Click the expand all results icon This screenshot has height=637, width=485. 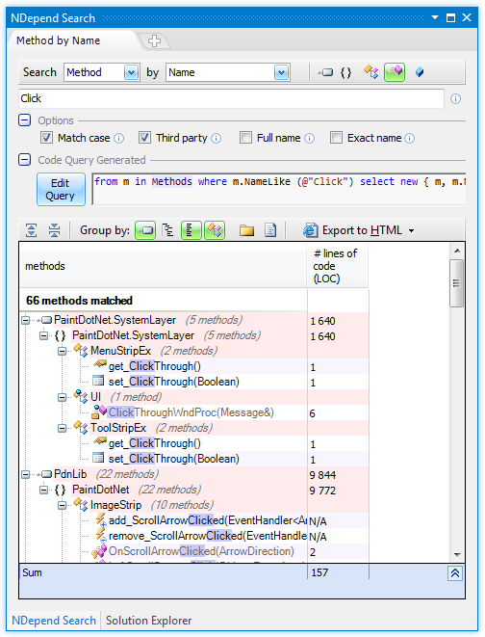pyautogui.click(x=31, y=230)
